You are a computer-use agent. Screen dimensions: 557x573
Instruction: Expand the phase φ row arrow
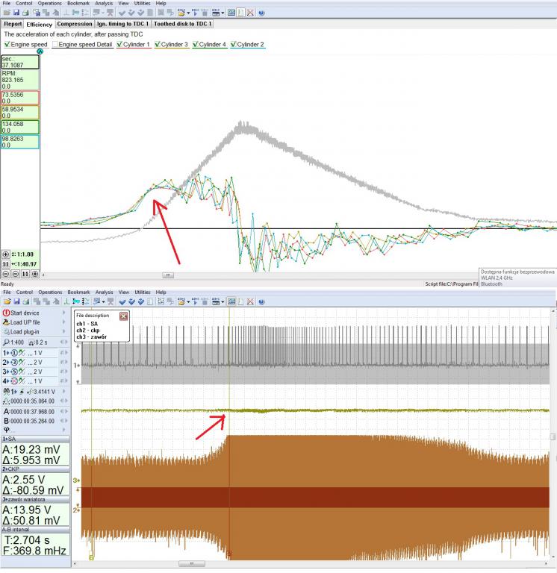64,430
